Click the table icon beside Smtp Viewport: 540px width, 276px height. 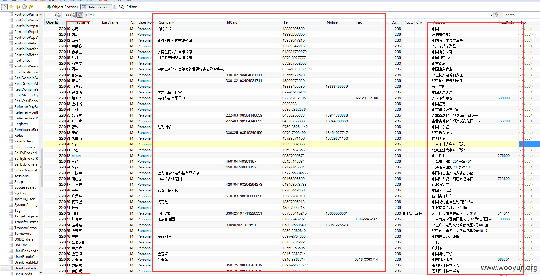coord(11,182)
